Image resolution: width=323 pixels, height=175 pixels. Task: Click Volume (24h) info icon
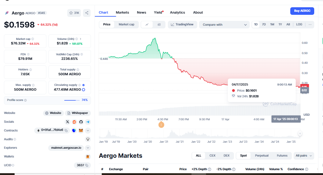77,39
